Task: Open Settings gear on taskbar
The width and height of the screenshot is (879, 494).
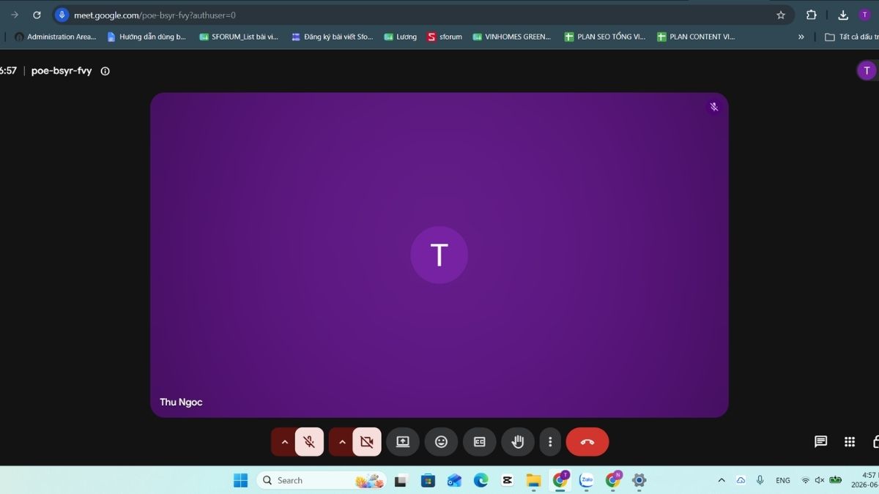Action: (x=639, y=480)
